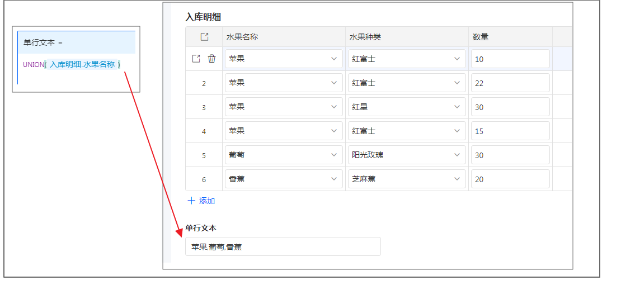Open row 5 水果名称 dropdown showing 葡萄
Screen dimensions: 621x290
point(284,155)
